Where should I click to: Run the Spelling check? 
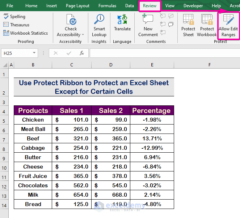click(14, 17)
